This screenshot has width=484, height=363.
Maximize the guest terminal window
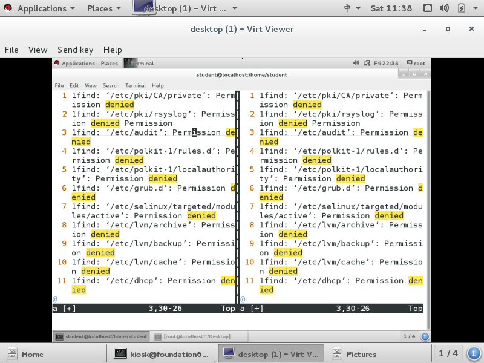pos(414,74)
